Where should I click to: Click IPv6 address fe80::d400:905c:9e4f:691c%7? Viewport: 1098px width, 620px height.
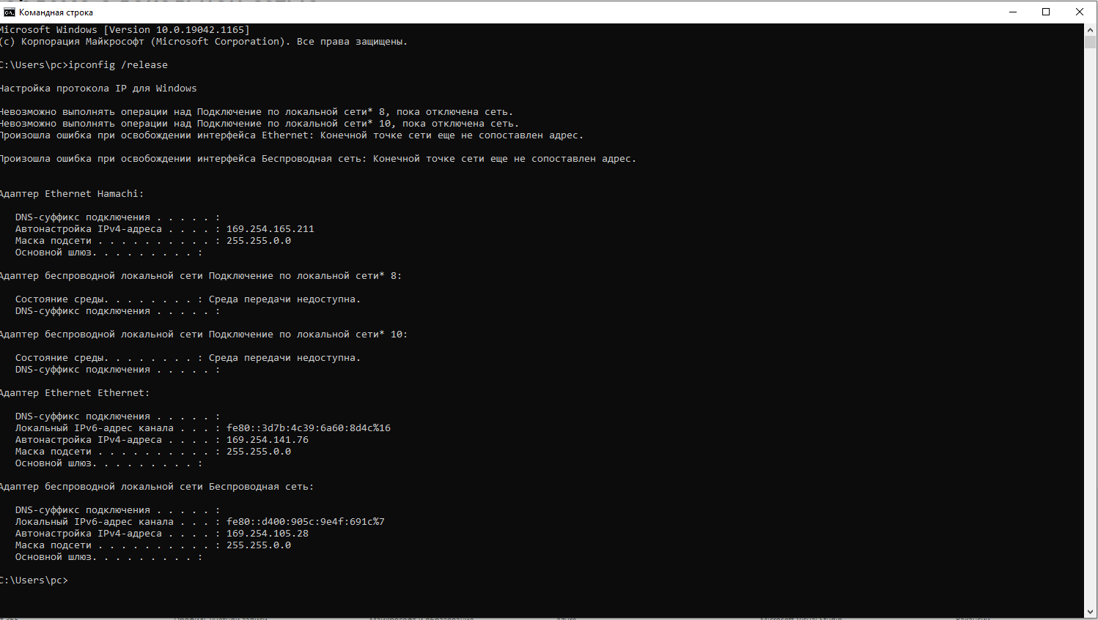click(306, 522)
